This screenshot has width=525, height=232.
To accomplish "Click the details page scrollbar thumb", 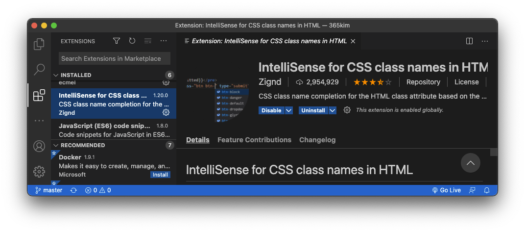I will pyautogui.click(x=494, y=152).
